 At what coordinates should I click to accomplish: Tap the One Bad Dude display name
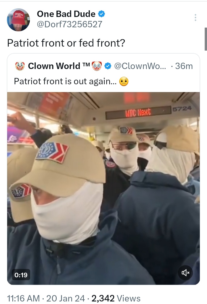[66, 14]
